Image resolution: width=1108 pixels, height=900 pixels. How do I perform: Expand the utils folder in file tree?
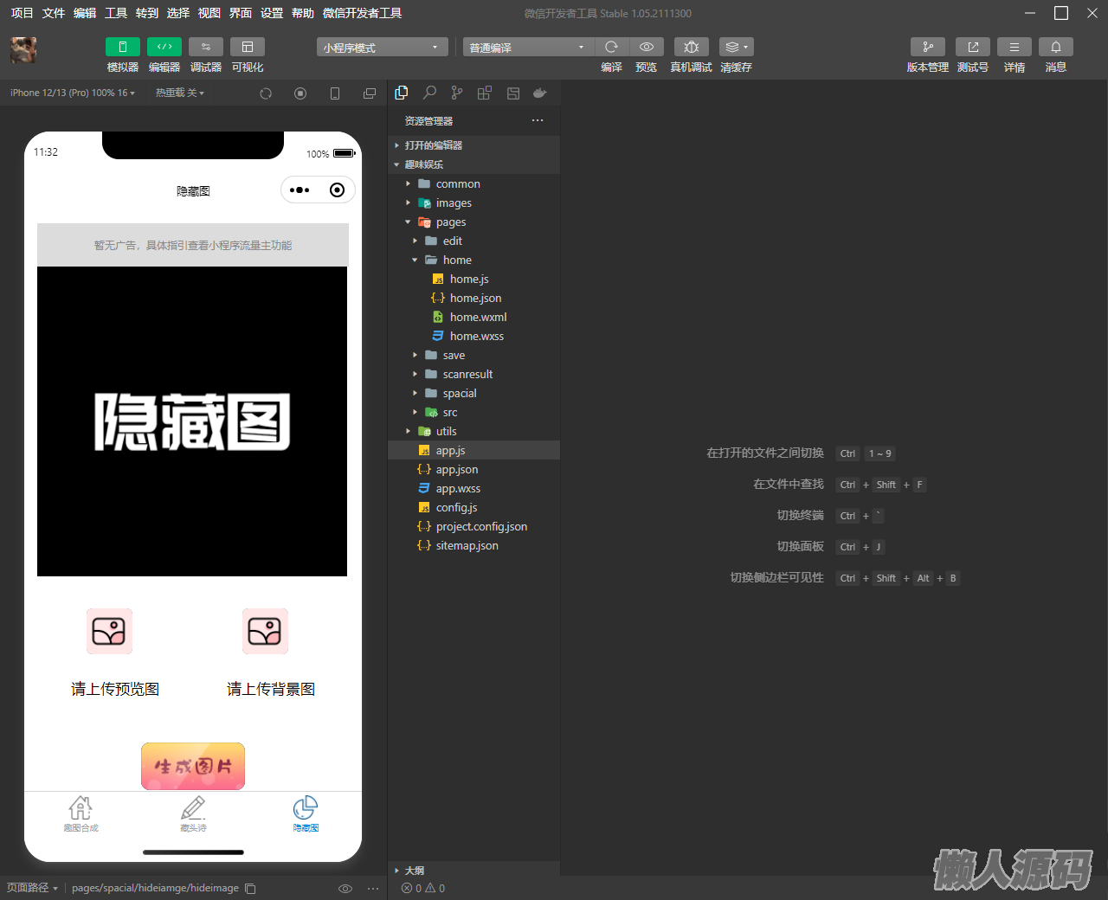[446, 431]
